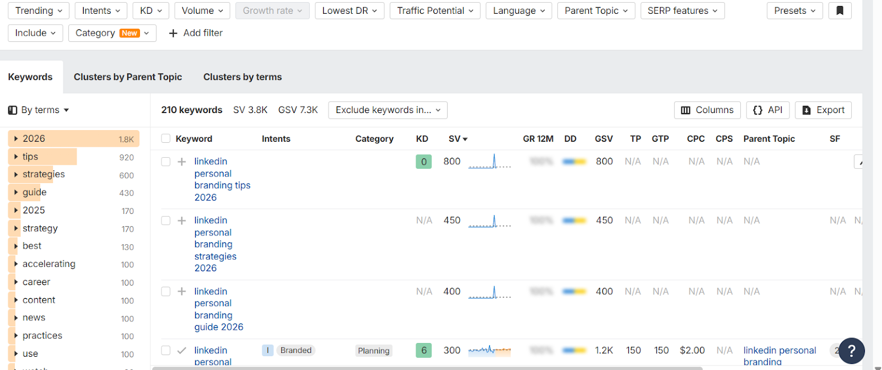Open the Include filter dropdown

pos(35,33)
